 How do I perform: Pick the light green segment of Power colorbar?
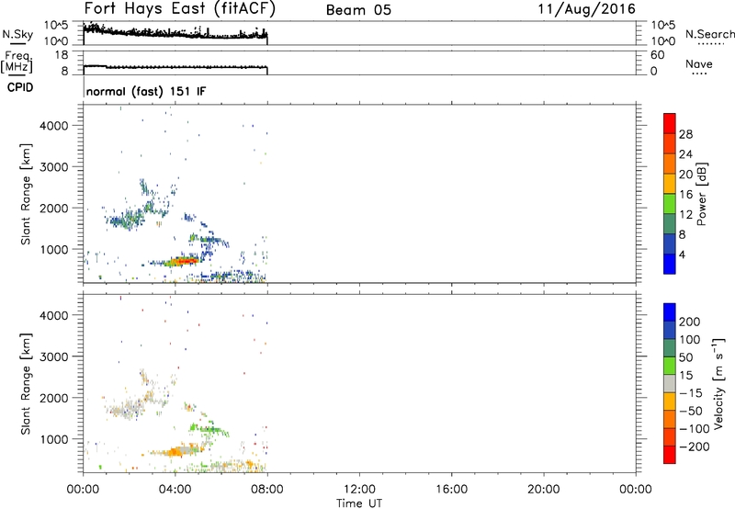pos(670,203)
